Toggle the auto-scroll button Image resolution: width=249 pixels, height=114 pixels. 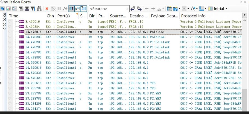pyautogui.click(x=71, y=9)
